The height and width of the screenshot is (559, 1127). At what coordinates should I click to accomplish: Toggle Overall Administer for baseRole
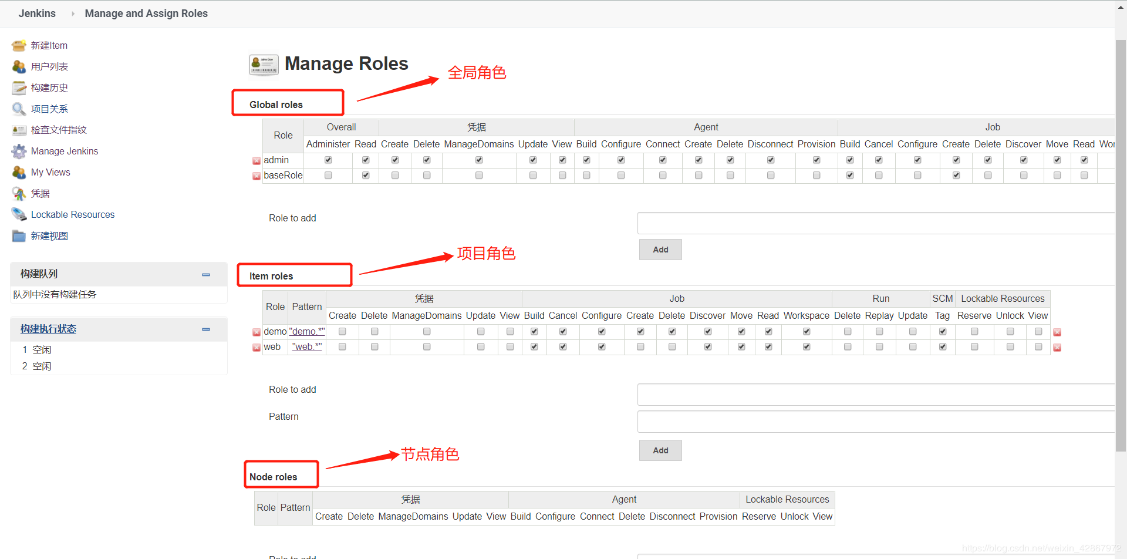[328, 176]
